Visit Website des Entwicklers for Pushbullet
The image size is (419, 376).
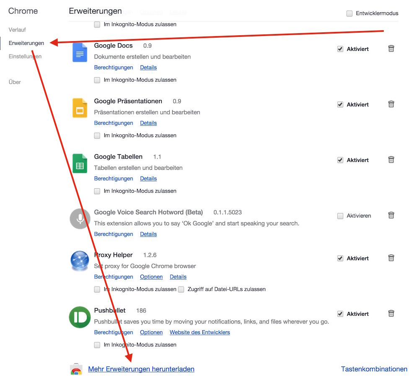click(x=199, y=332)
